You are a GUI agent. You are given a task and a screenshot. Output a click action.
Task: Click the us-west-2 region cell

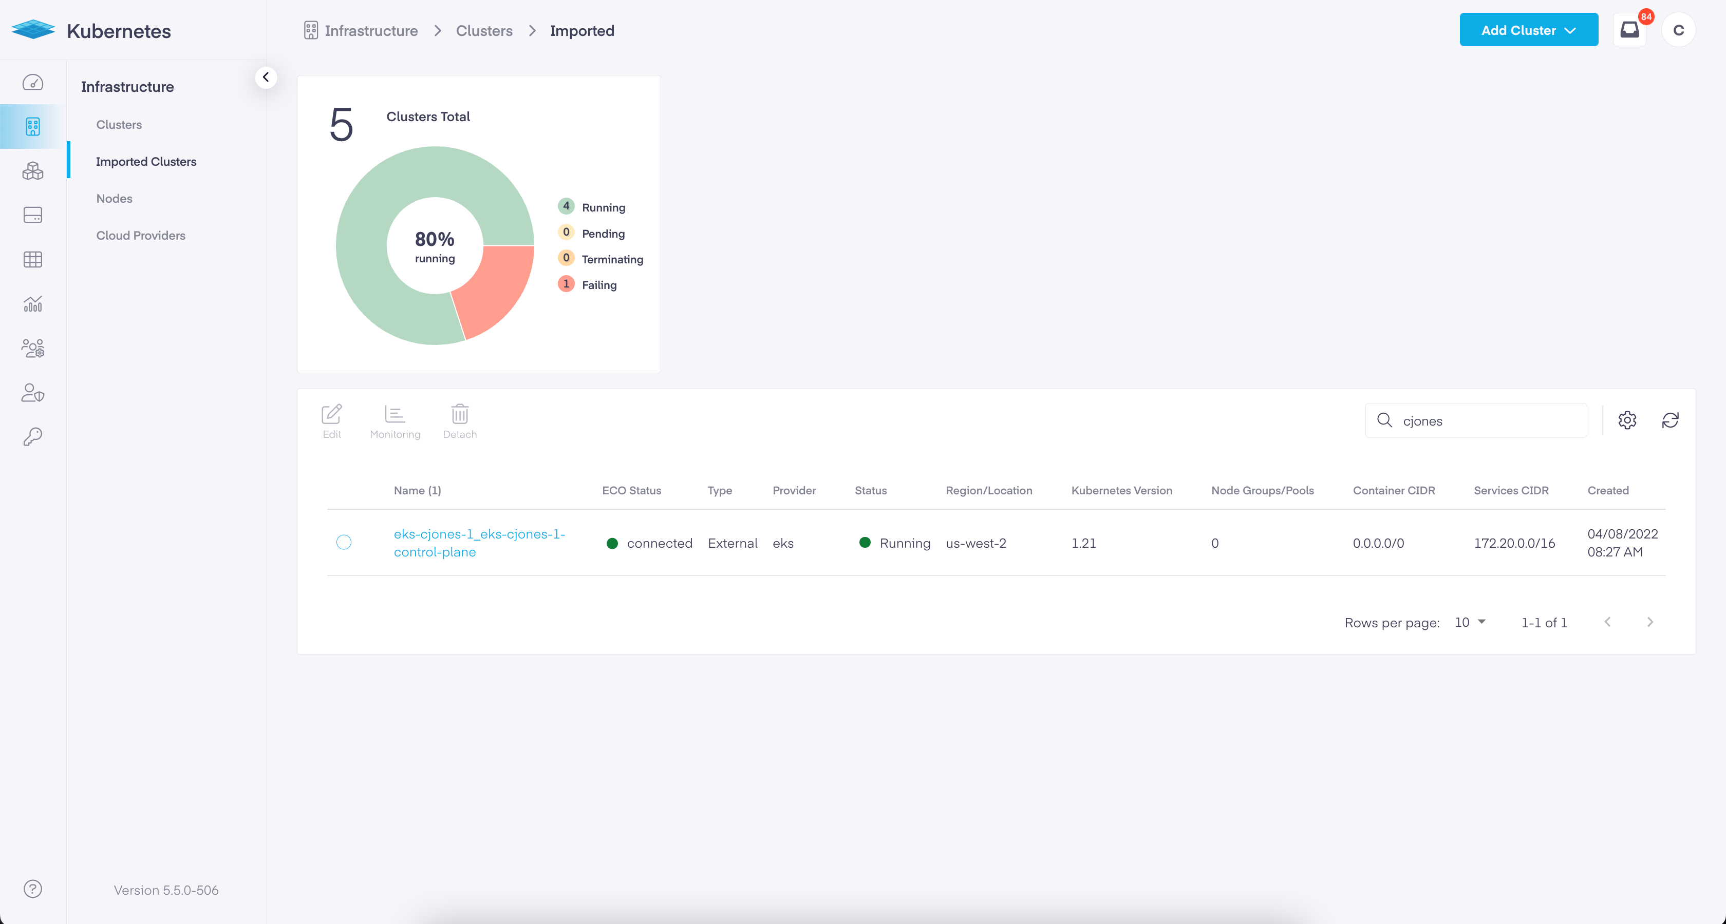tap(975, 543)
